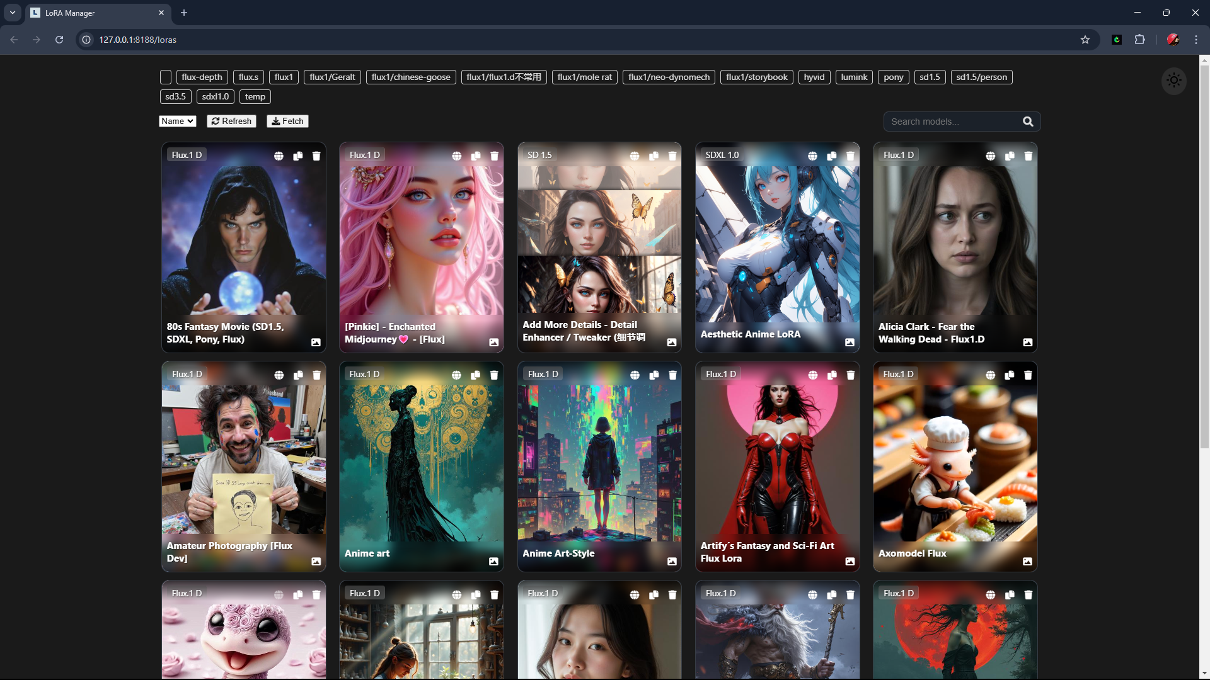Click copy icon on Pinkie Enchanted Midjourney card
1210x680 pixels.
[x=476, y=156]
